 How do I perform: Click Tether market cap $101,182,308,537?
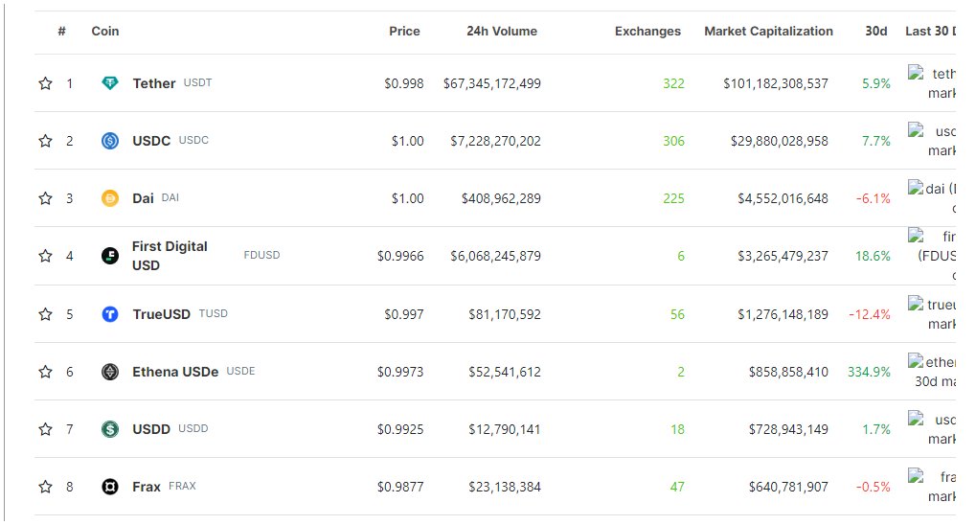[776, 83]
